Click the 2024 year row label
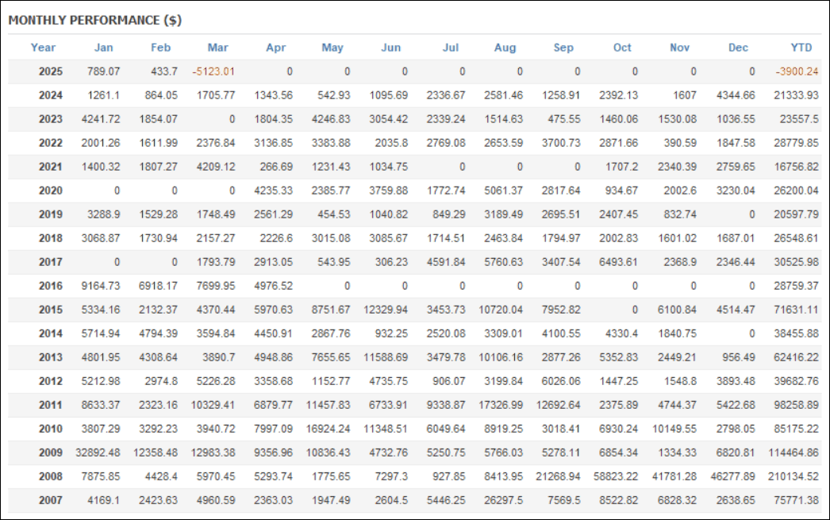This screenshot has width=830, height=520. coord(50,95)
